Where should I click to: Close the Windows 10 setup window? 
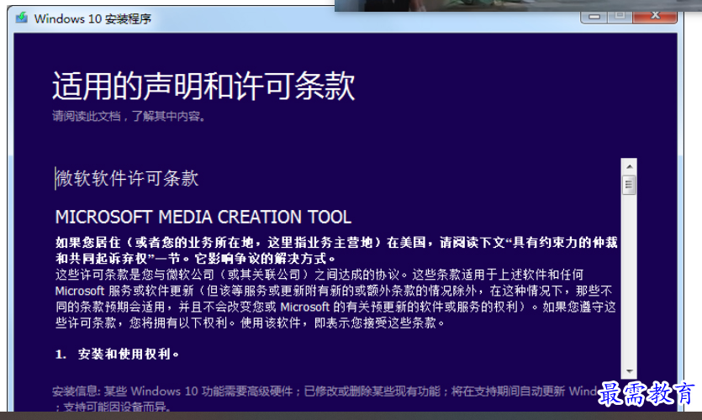pos(655,17)
